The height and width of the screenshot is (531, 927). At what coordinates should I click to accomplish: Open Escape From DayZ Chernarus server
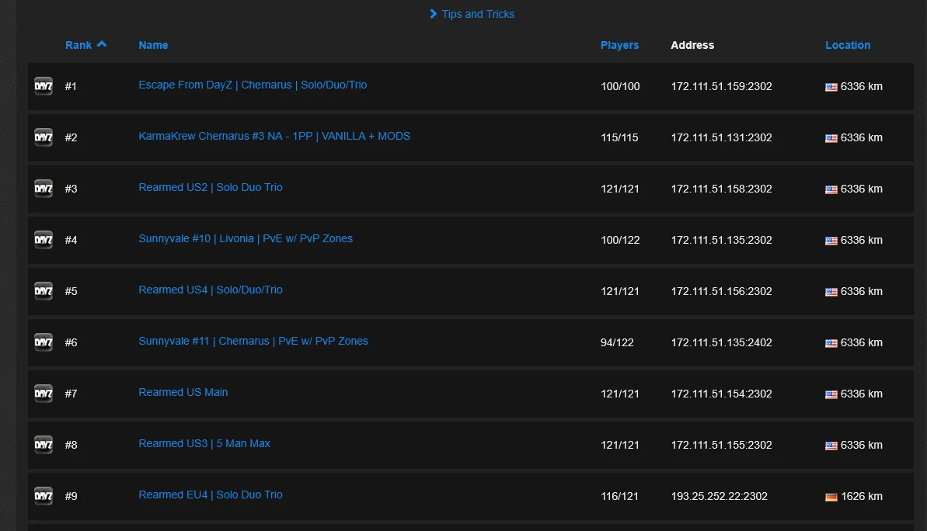coord(253,85)
